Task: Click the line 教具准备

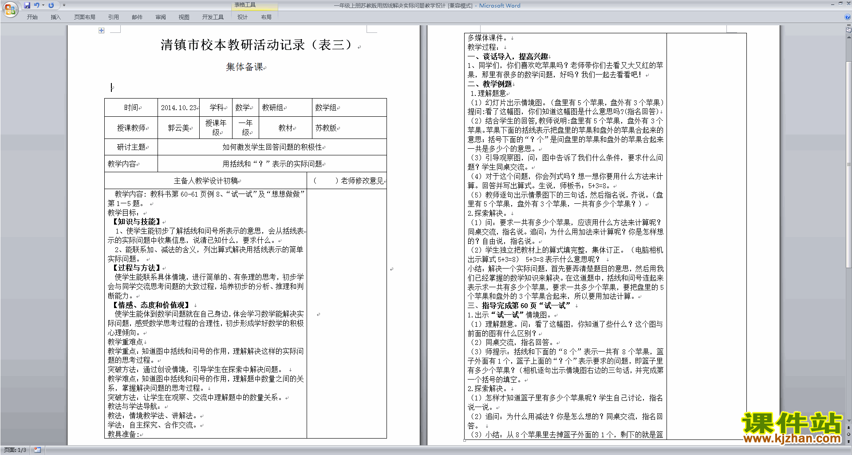Action: point(123,435)
